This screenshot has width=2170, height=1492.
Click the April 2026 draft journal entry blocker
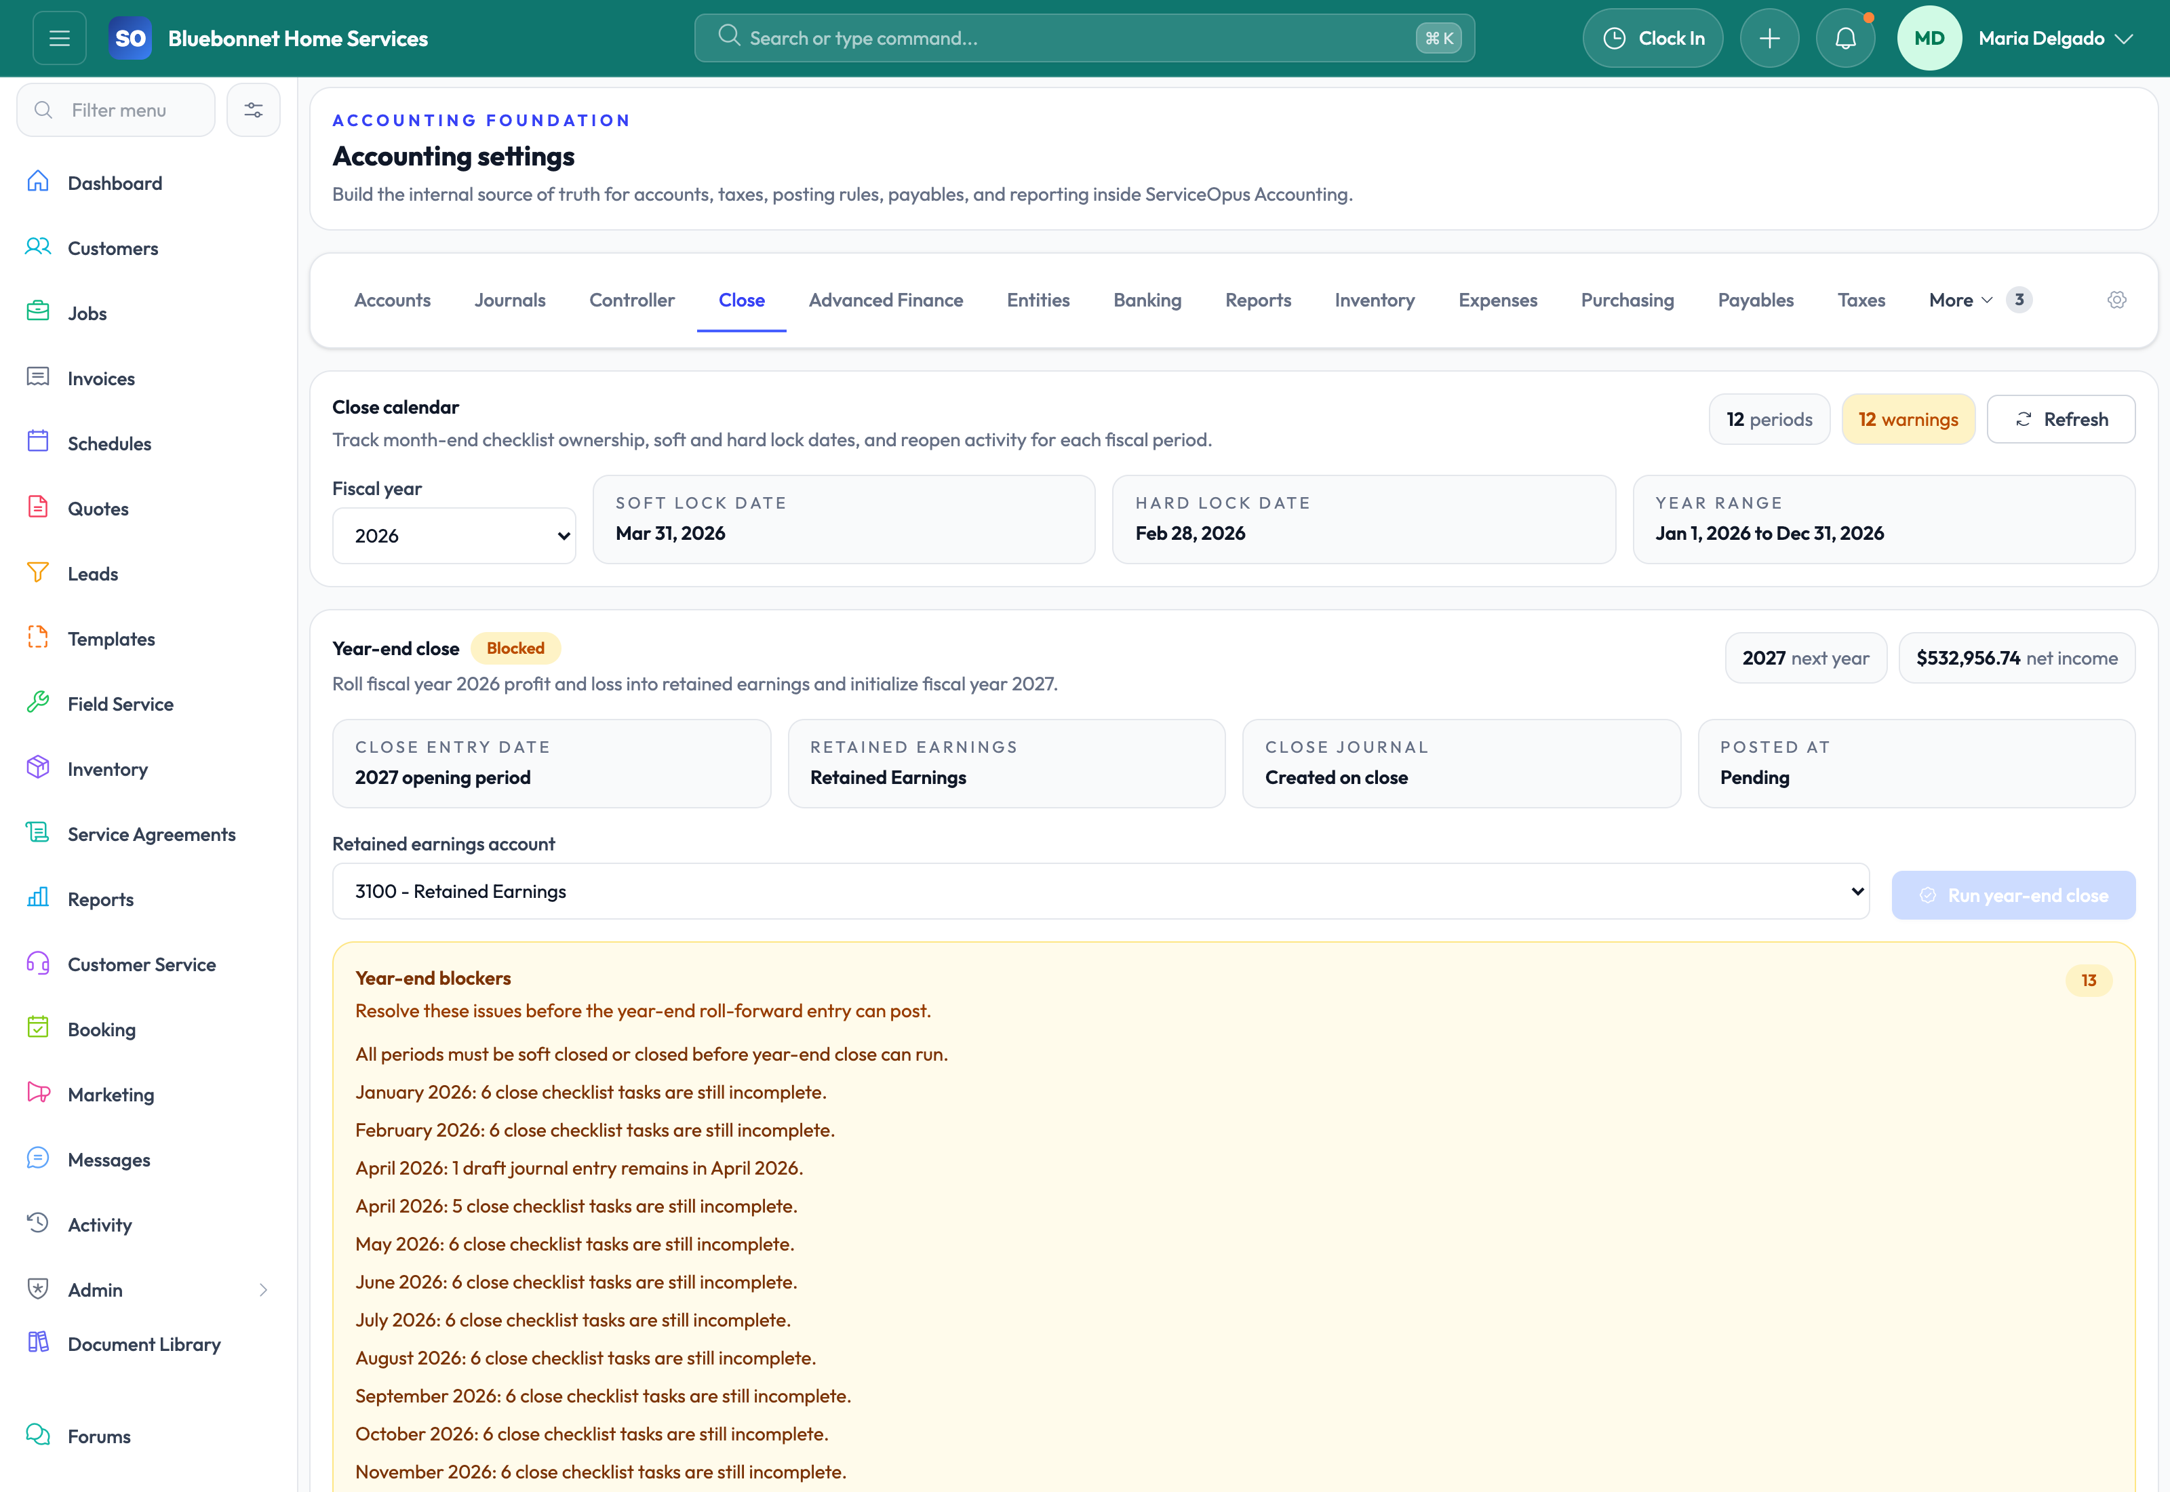click(579, 1168)
